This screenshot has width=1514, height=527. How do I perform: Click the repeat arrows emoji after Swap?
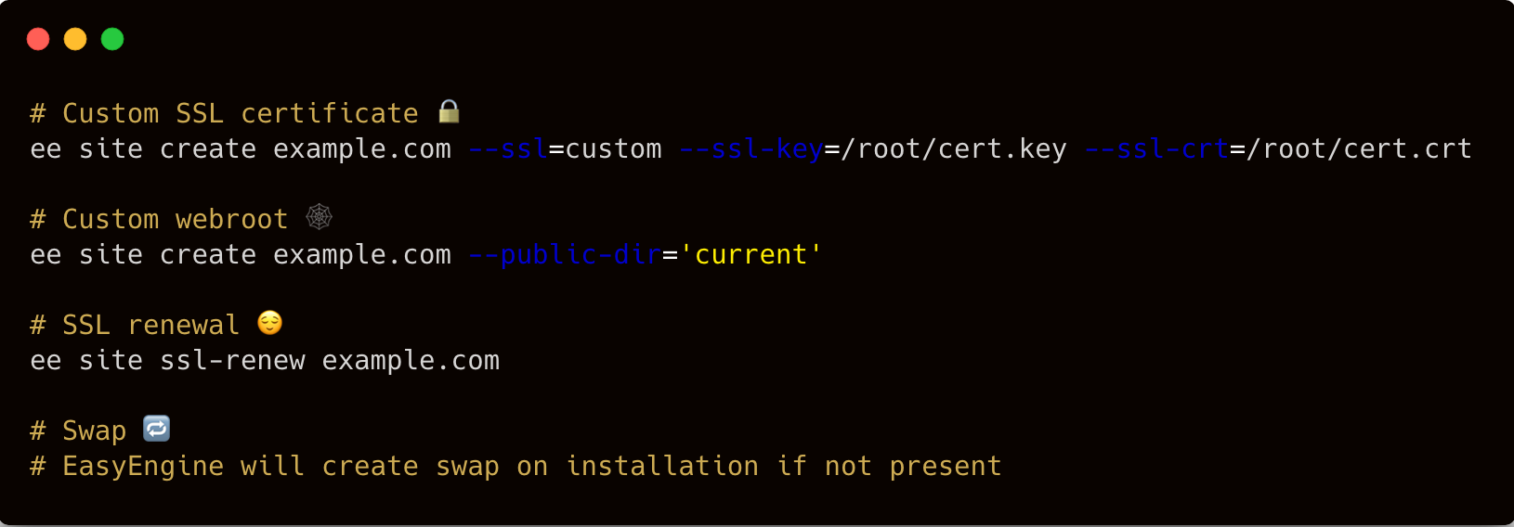tap(157, 429)
